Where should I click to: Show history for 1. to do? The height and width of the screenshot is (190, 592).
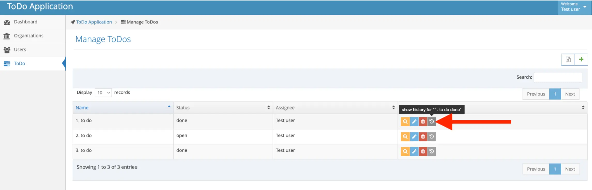tap(431, 122)
